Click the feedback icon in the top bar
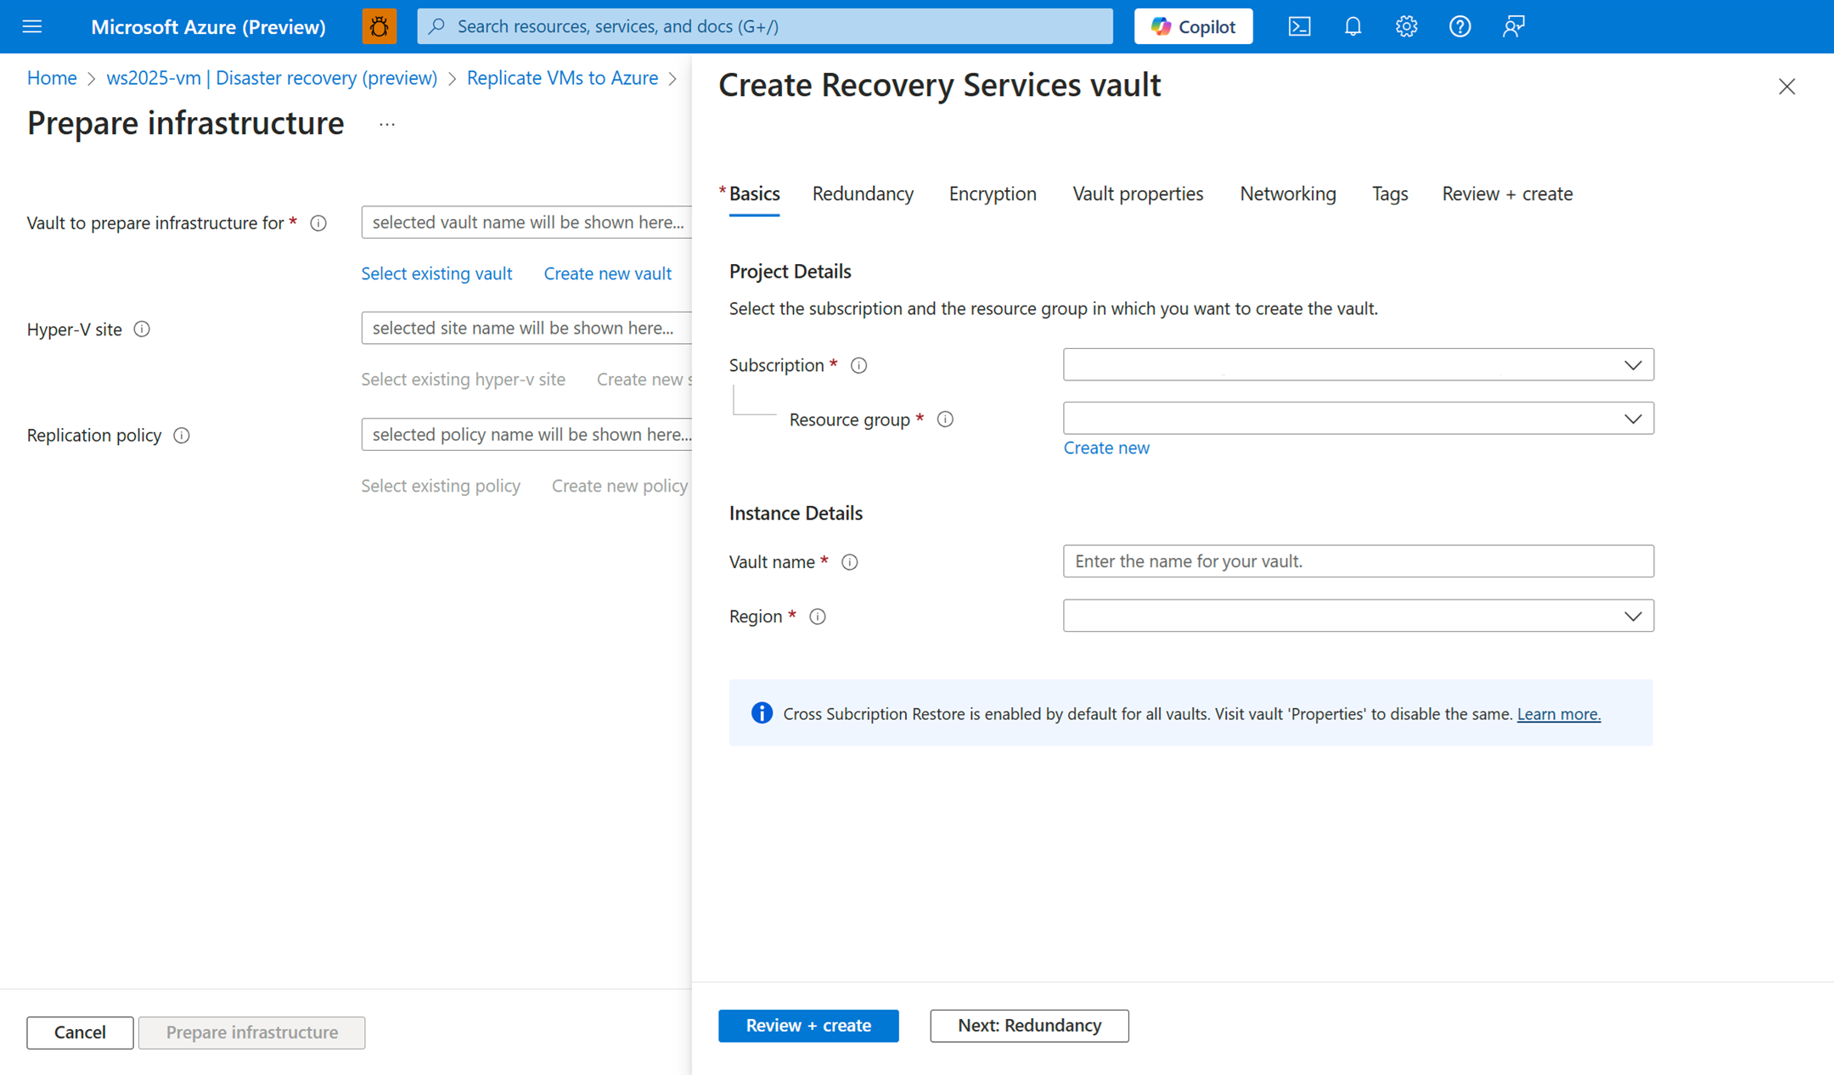Screen dimensions: 1834x1075 pos(1514,26)
